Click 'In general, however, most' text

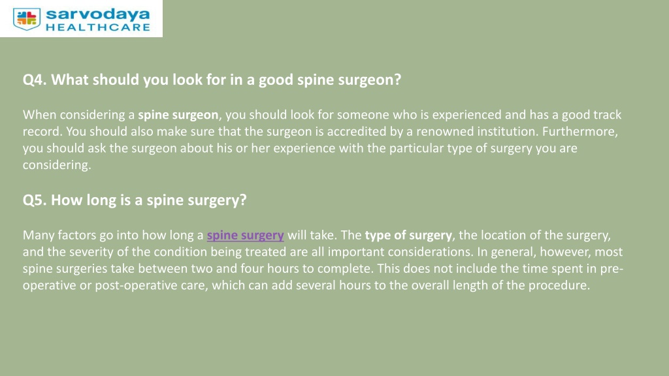pos(550,252)
